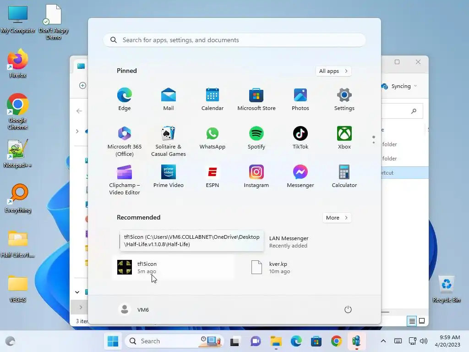
Task: Show More recommended items
Action: [x=337, y=218]
